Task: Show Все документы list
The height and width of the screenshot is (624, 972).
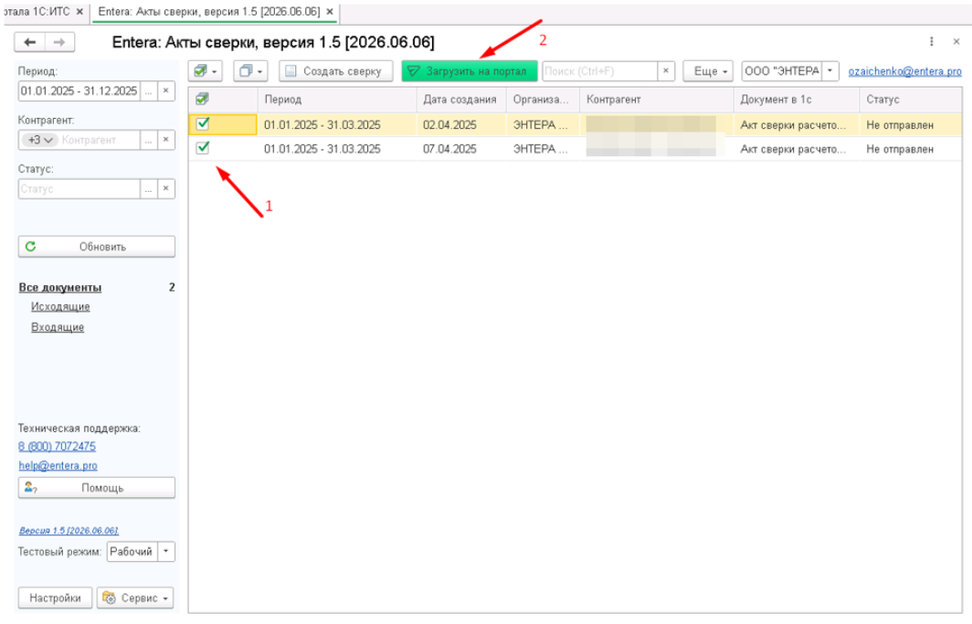Action: click(x=60, y=288)
